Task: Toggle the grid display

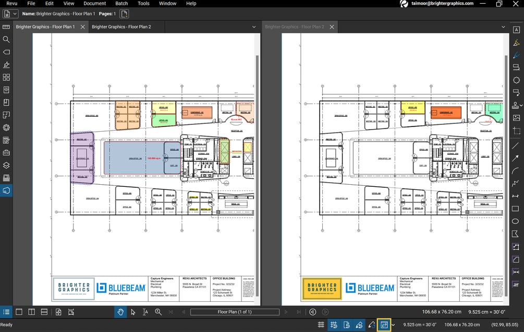Action: (x=322, y=324)
